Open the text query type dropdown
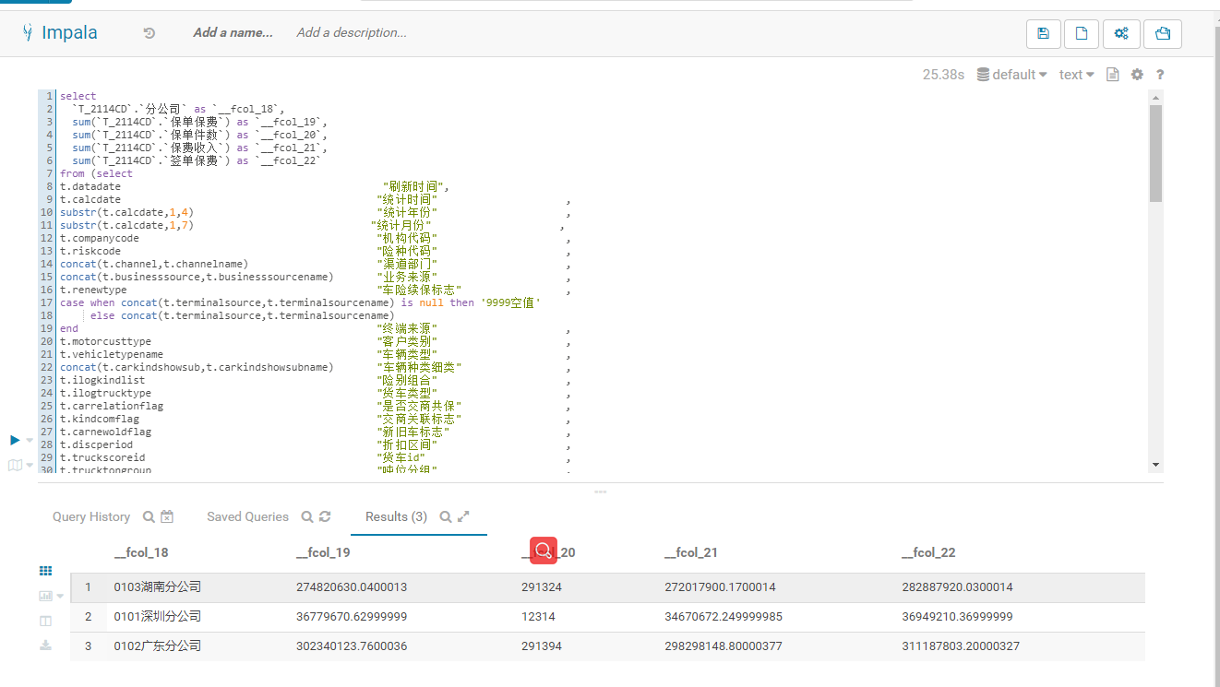1220x687 pixels. (1076, 75)
